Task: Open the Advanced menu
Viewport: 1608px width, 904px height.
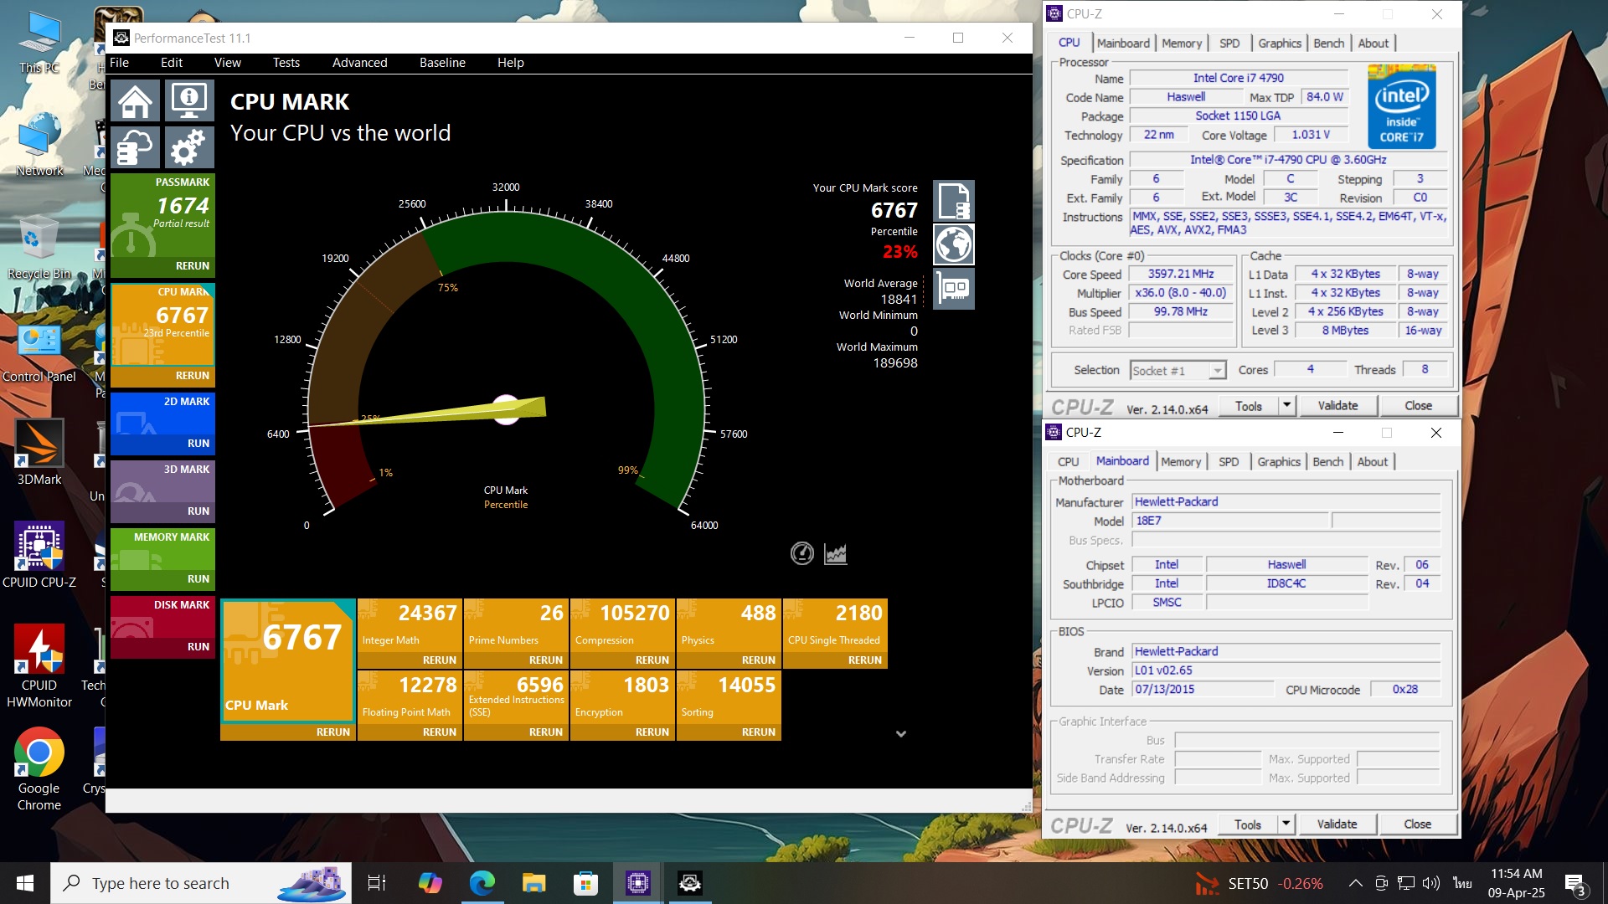Action: pyautogui.click(x=359, y=63)
